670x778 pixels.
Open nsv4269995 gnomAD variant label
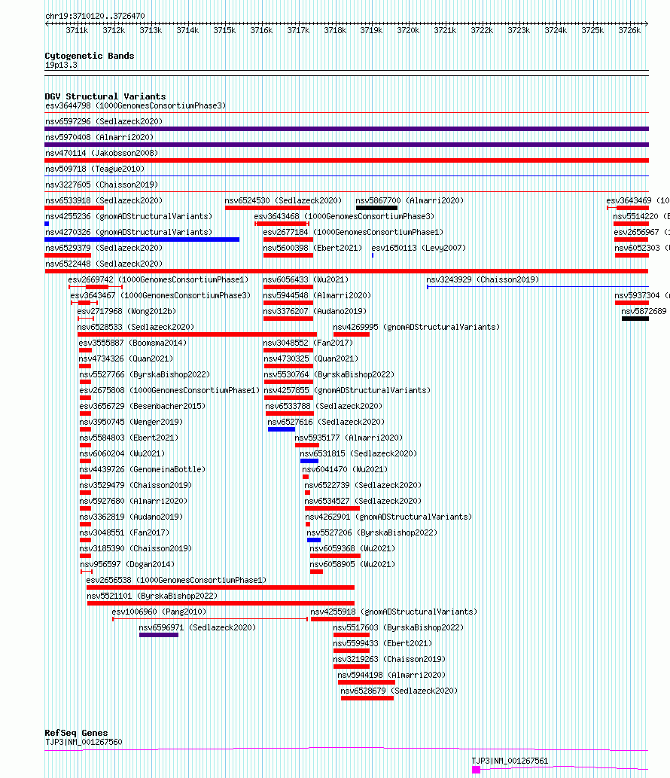tap(416, 328)
